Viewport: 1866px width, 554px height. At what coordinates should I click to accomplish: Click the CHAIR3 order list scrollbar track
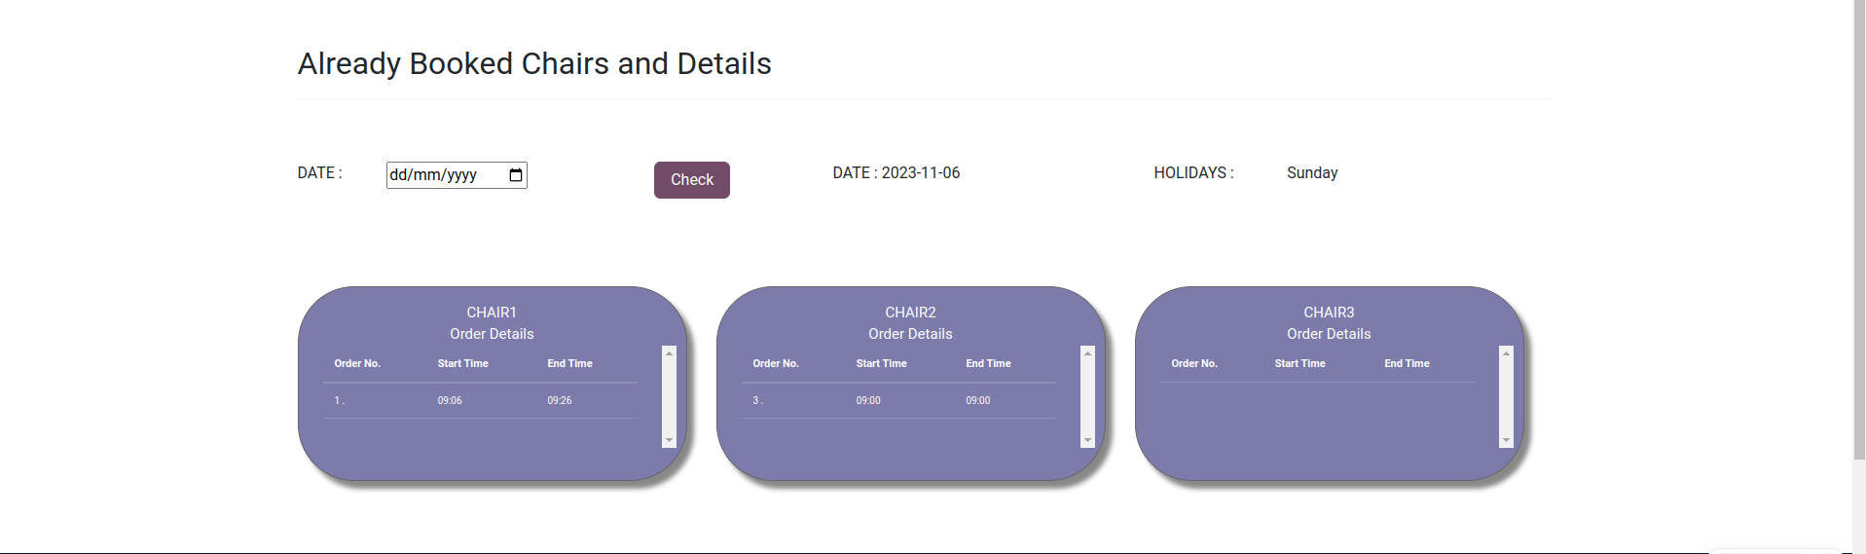[1506, 396]
